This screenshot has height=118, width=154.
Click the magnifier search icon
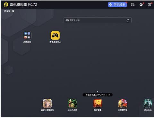[128, 20]
